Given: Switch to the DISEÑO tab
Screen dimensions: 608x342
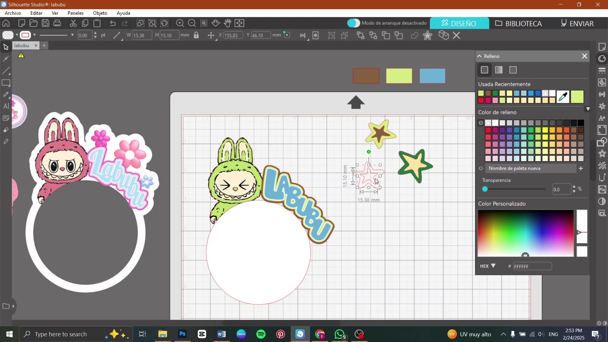Looking at the screenshot, I should (x=459, y=23).
